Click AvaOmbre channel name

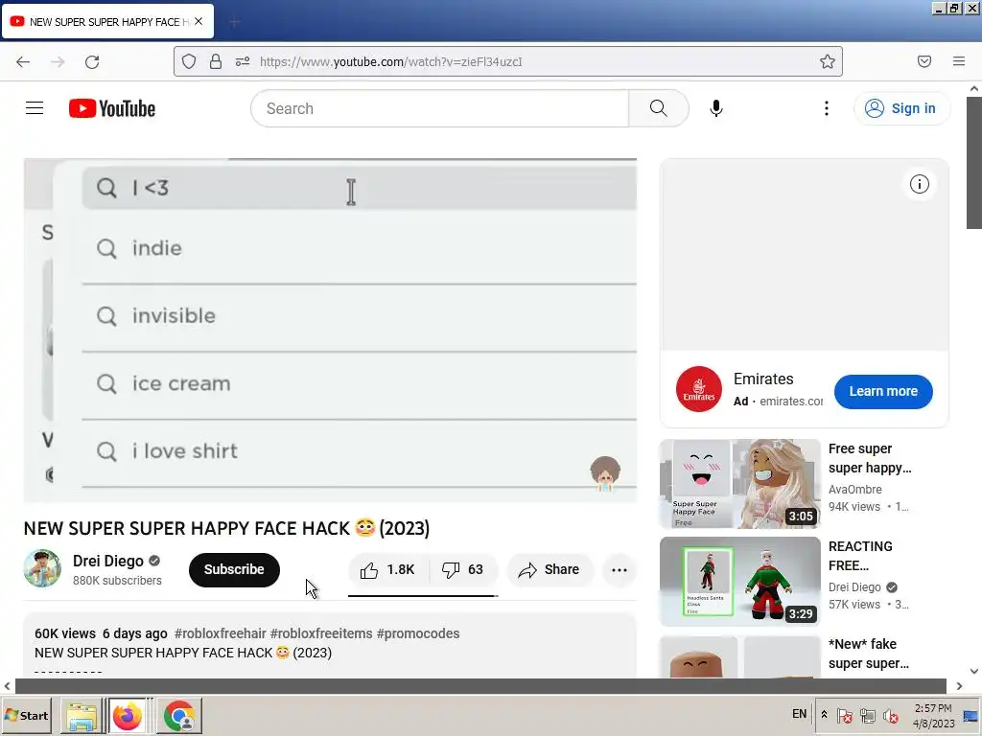(x=854, y=490)
